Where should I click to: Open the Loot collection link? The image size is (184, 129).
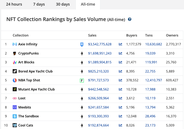22,98
